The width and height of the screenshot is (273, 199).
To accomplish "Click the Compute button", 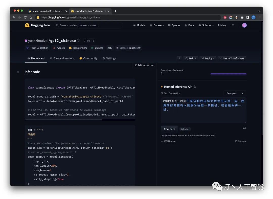I will click(169, 129).
